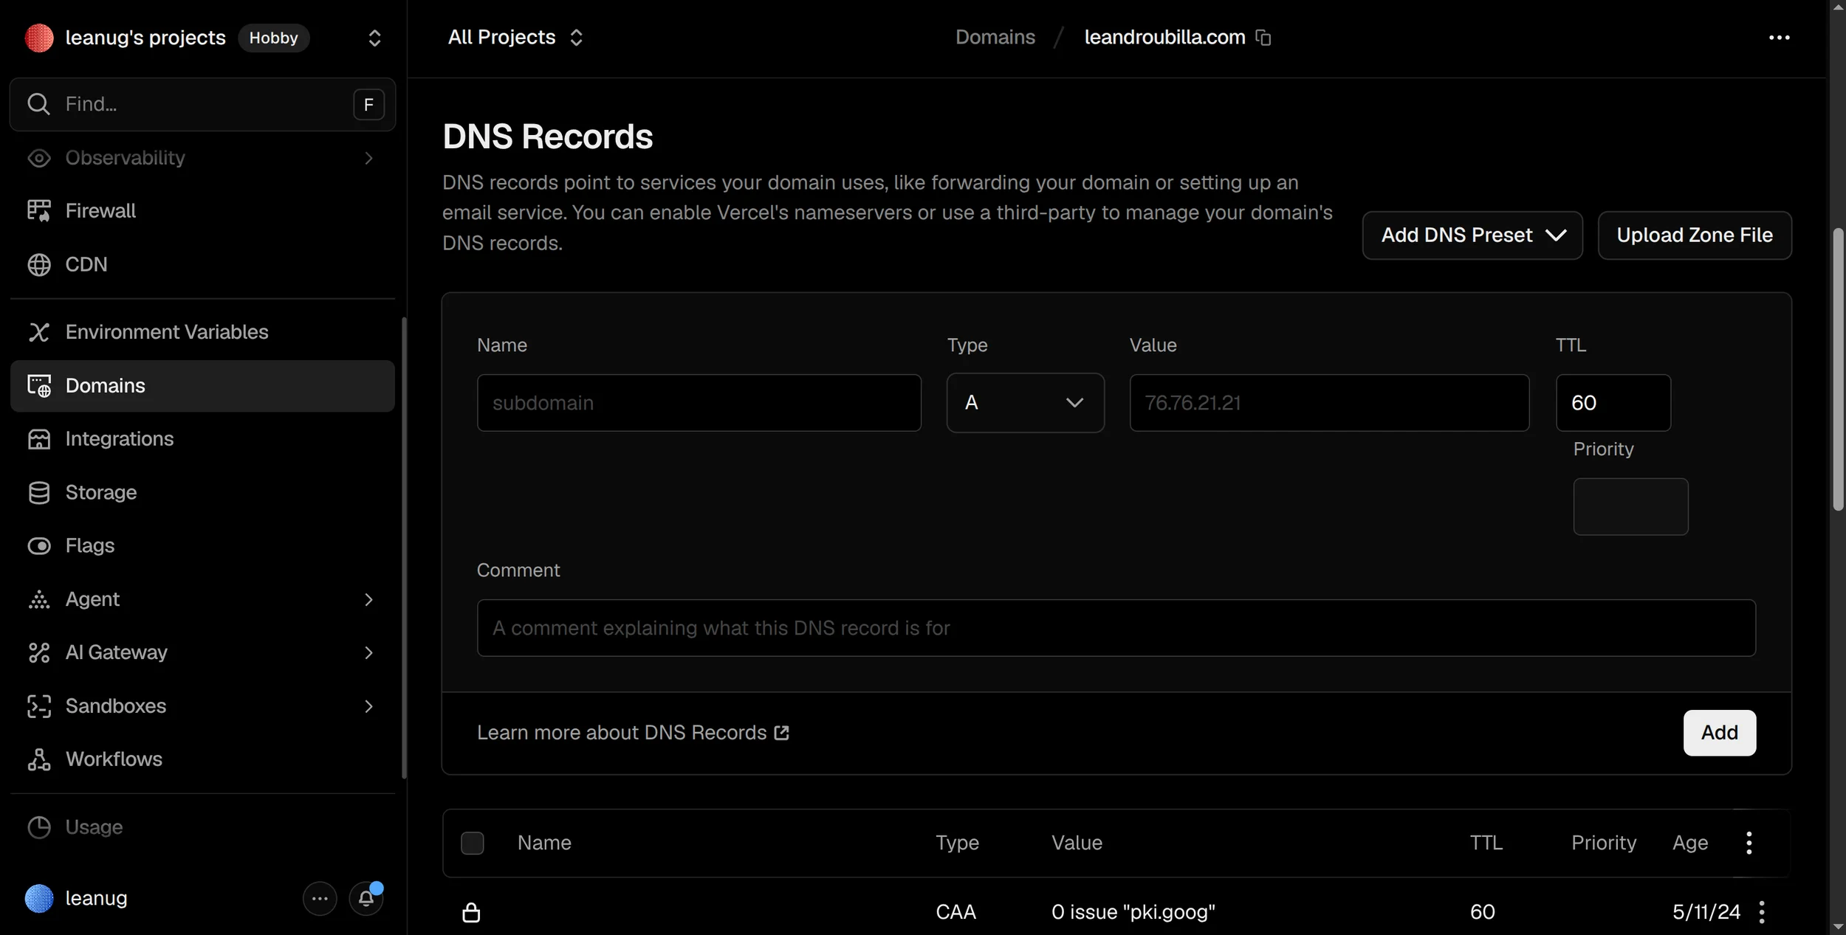Open the record Type dropdown
Image resolution: width=1846 pixels, height=935 pixels.
tap(1026, 403)
